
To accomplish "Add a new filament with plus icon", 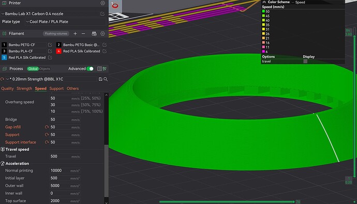I will (x=75, y=34).
